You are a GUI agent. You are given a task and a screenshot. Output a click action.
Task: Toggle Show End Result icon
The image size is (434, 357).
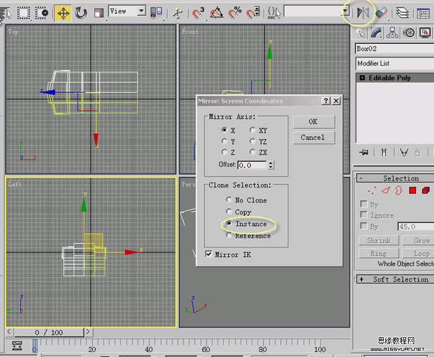pyautogui.click(x=384, y=152)
